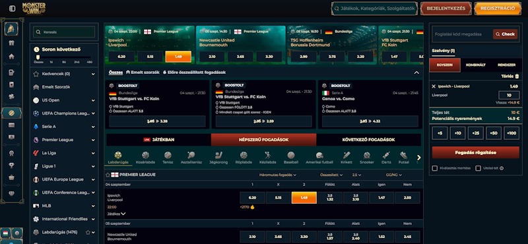Star the Labdarúgás (1476) category

[88, 232]
